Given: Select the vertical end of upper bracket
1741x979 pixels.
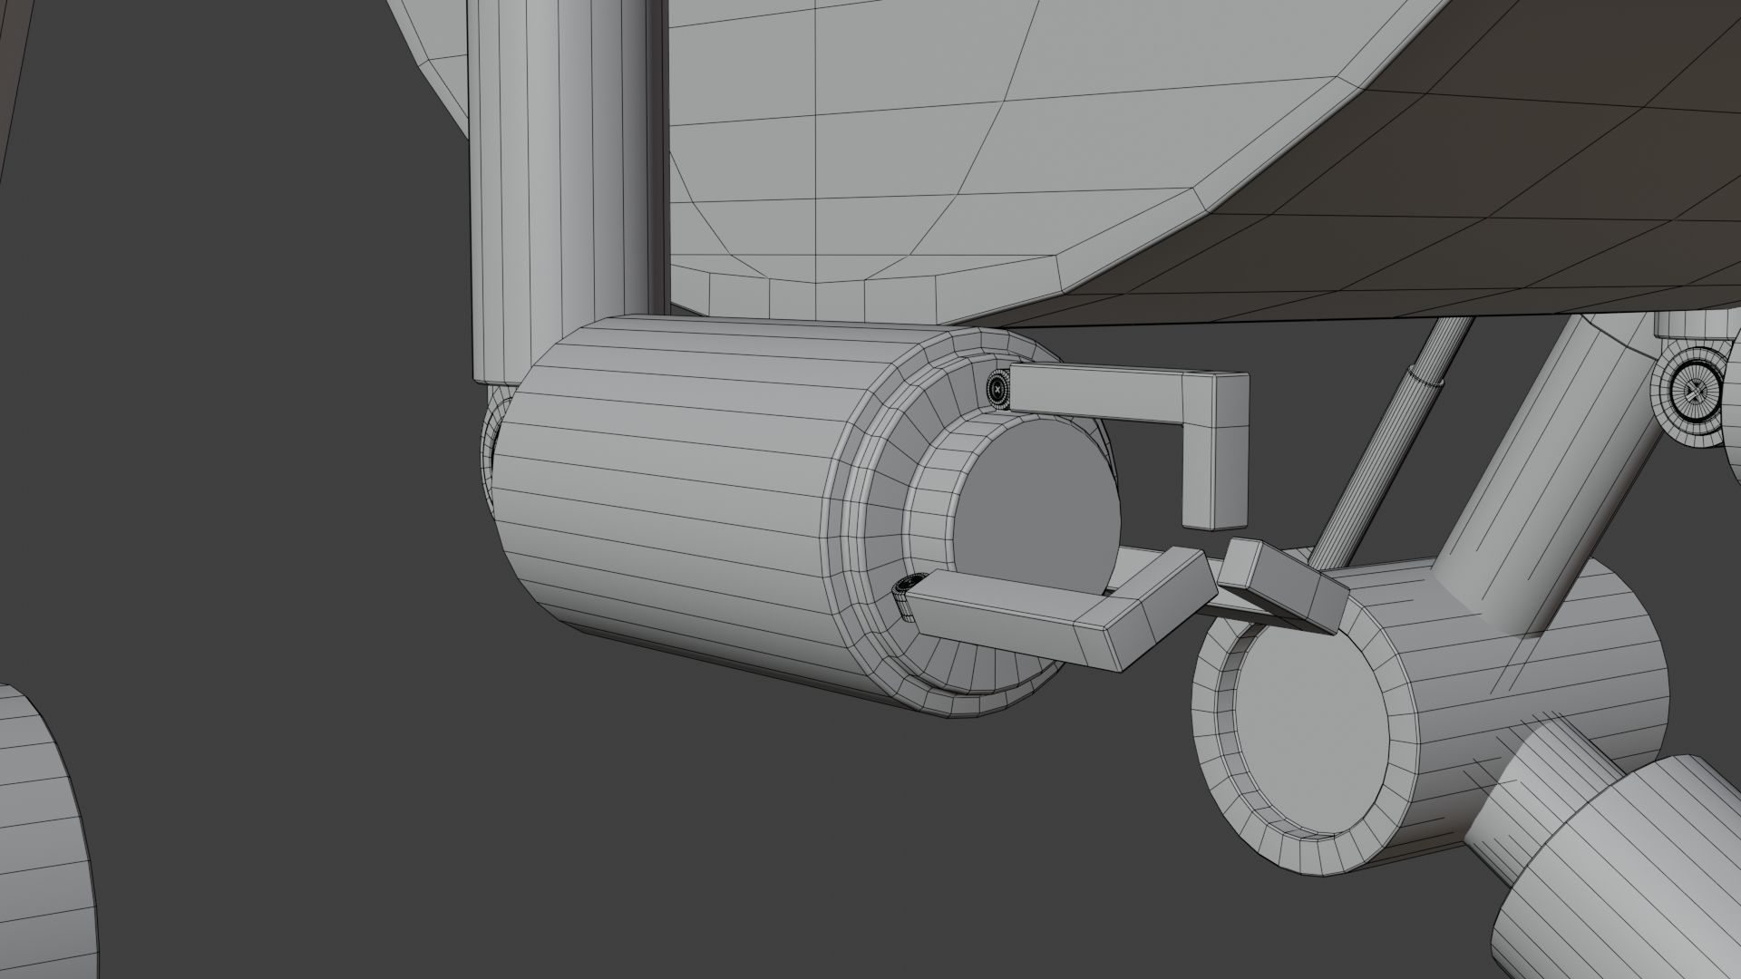Looking at the screenshot, I should click(x=1215, y=476).
